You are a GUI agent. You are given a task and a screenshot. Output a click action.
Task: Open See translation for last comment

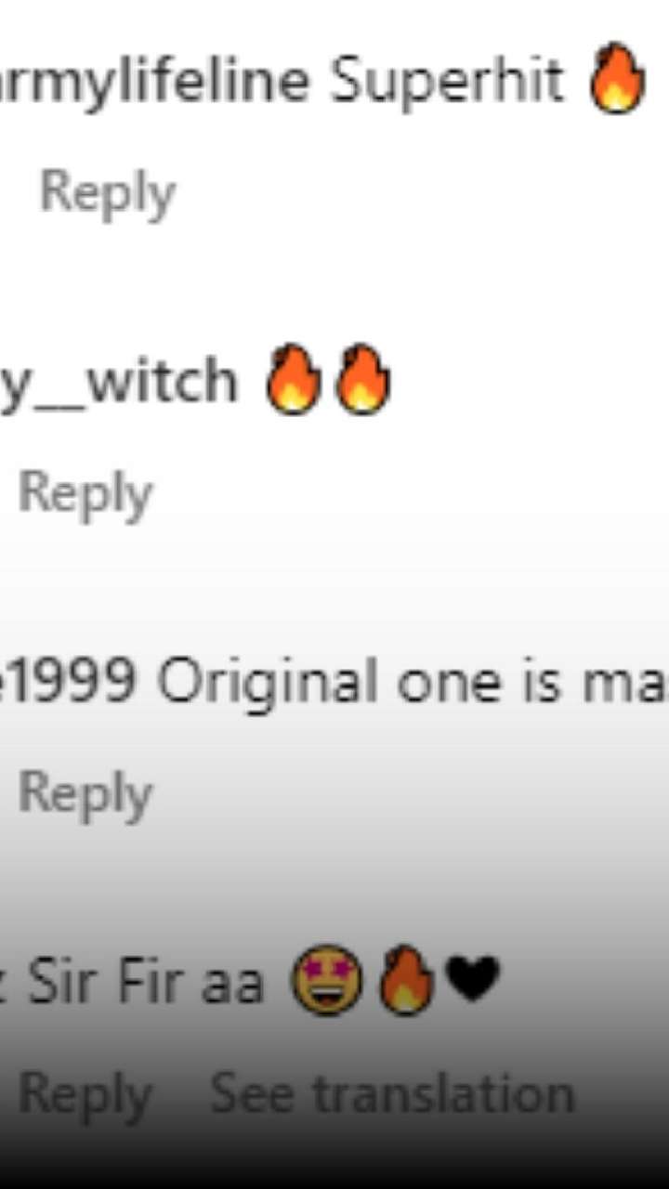(x=392, y=1093)
